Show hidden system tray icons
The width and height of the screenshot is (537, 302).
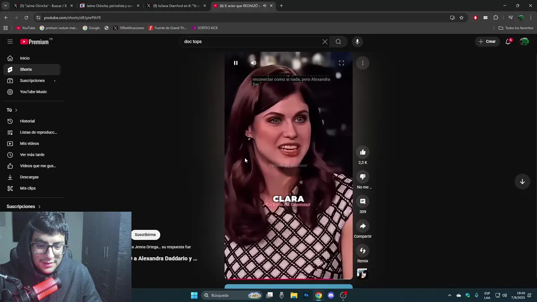449,295
